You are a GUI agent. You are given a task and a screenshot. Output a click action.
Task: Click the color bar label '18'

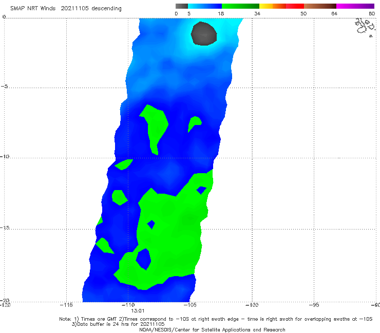click(221, 13)
